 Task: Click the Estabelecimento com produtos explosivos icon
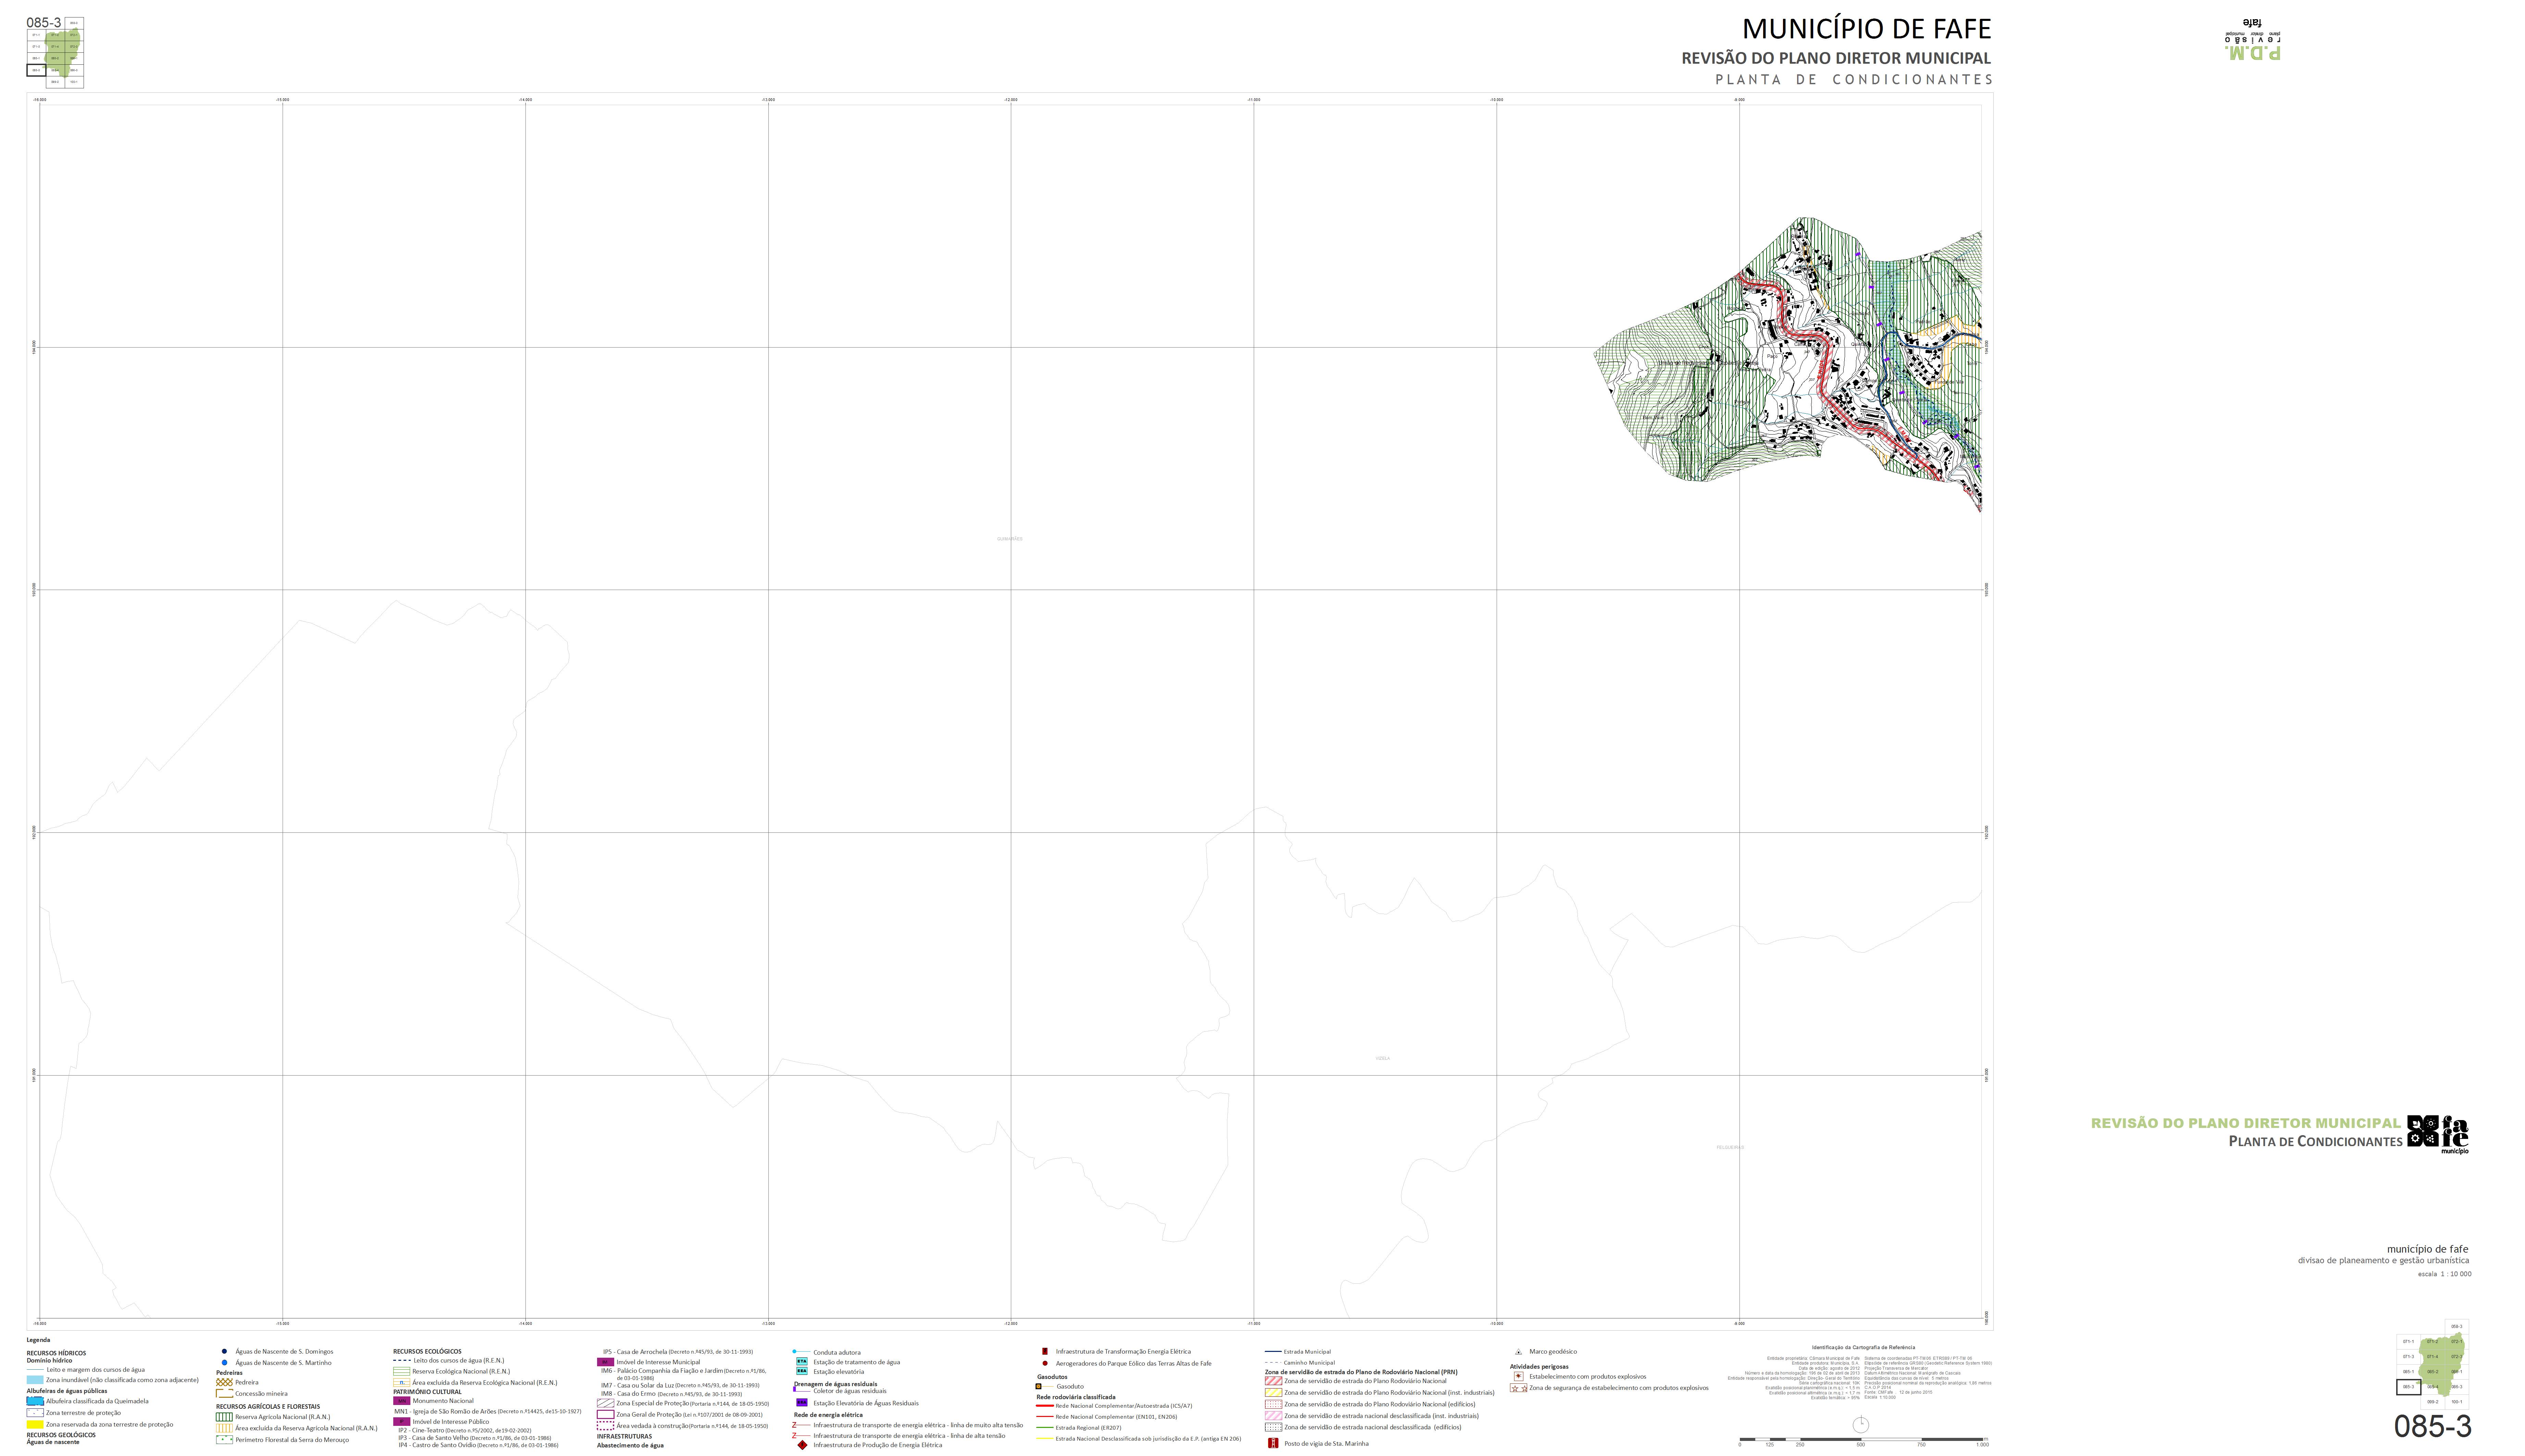coord(1519,1376)
